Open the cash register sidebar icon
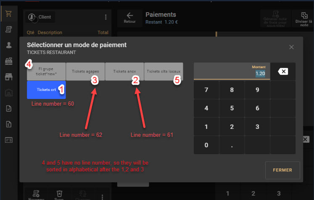Image resolution: width=314 pixels, height=200 pixels. coord(8,61)
